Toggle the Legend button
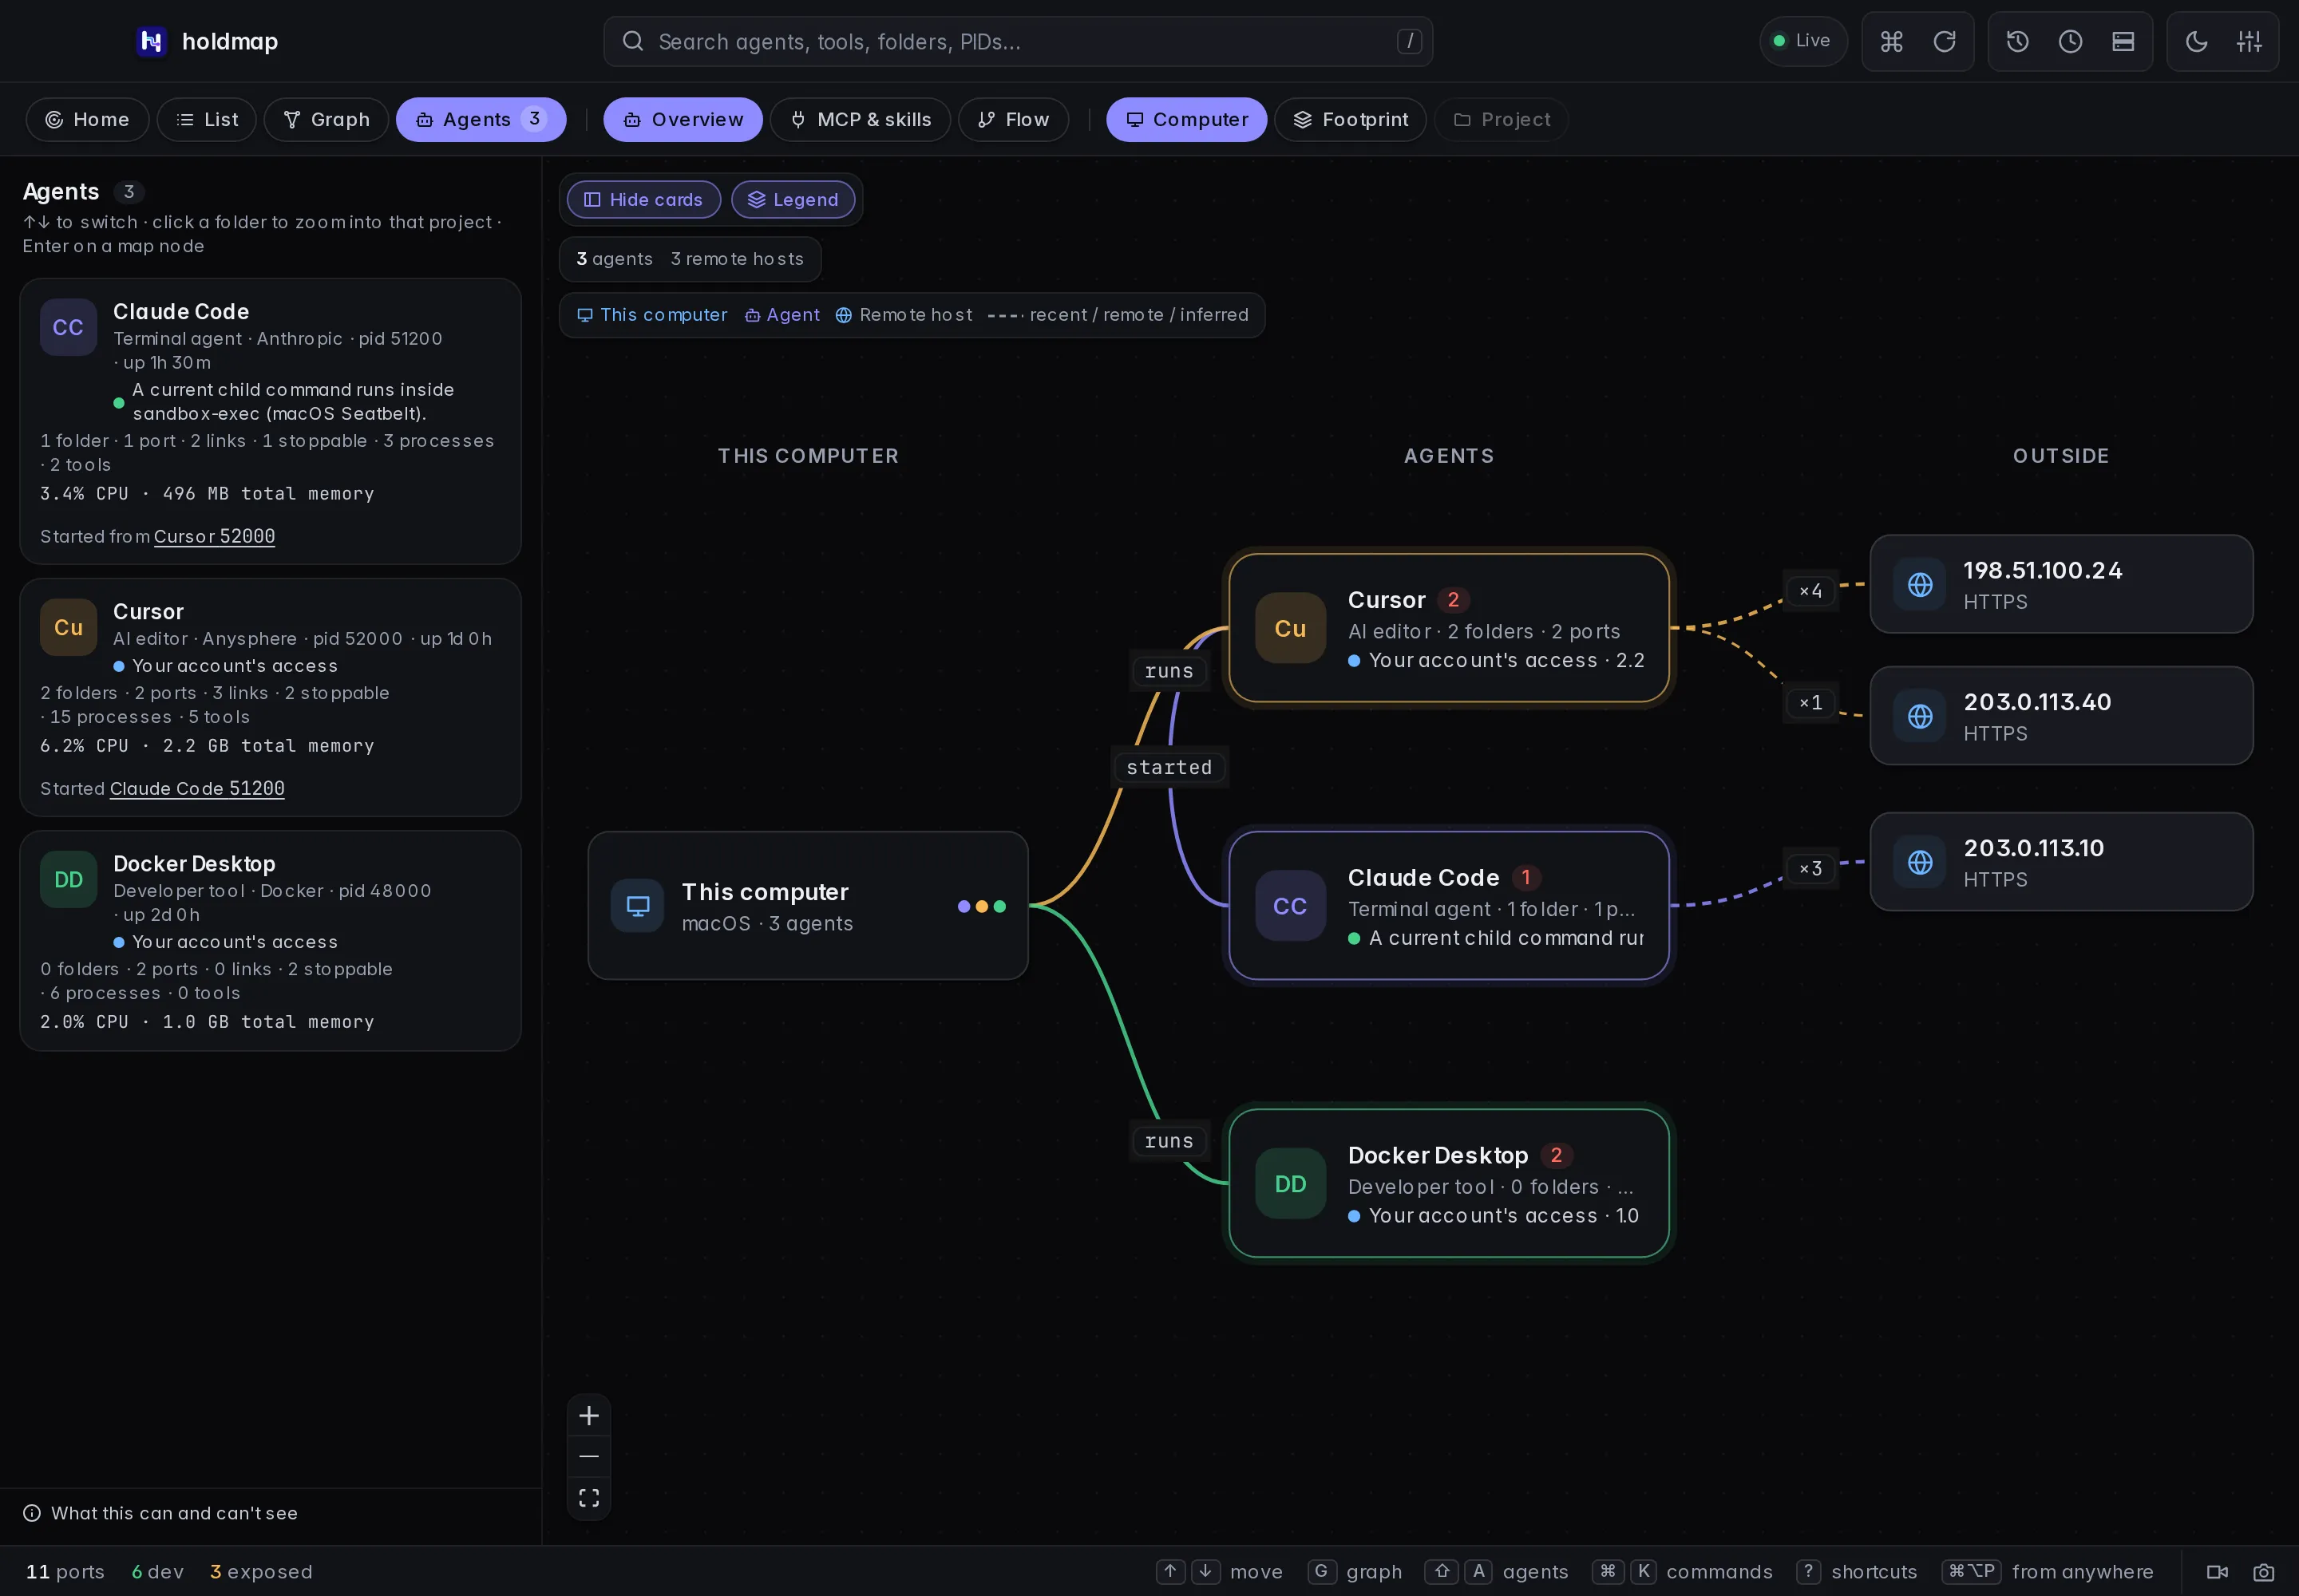This screenshot has width=2299, height=1596. pyautogui.click(x=793, y=200)
